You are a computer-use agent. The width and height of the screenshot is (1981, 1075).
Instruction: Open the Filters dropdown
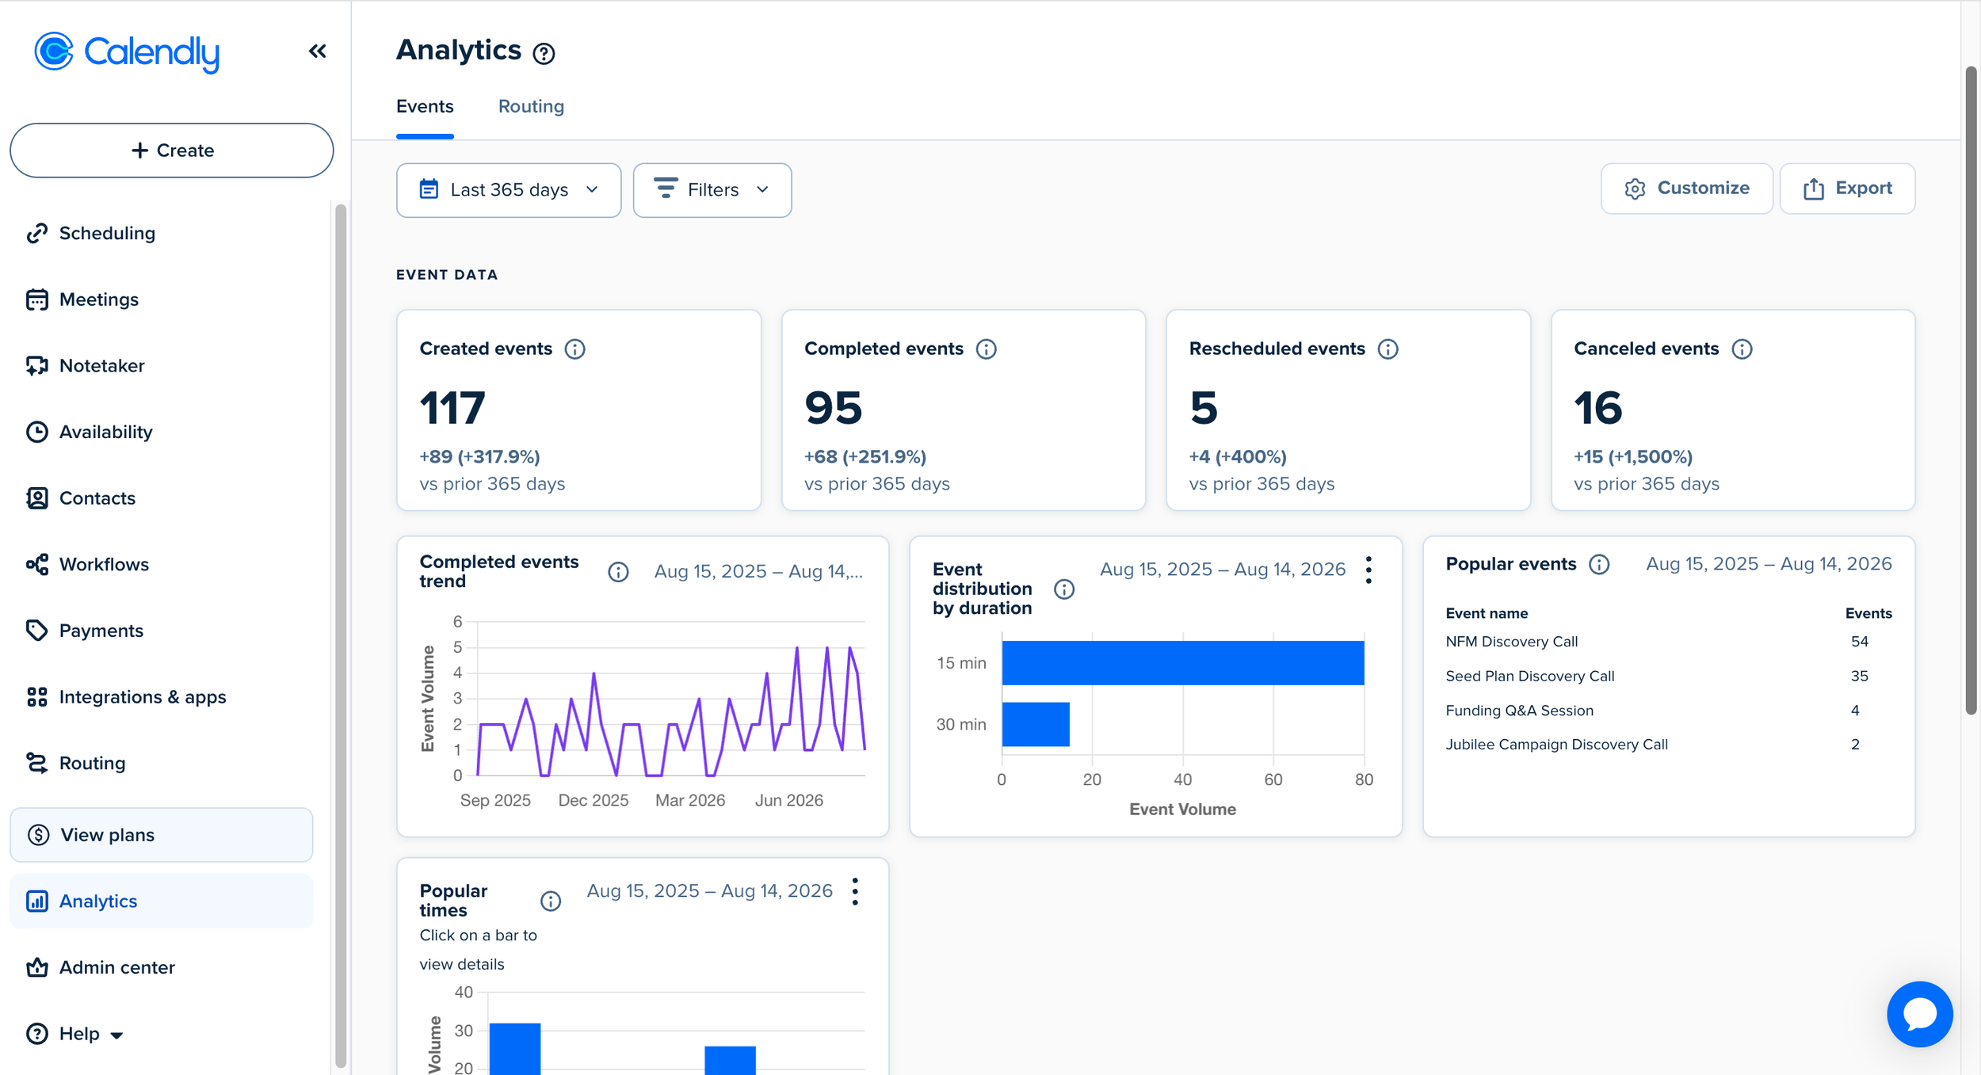(x=712, y=190)
